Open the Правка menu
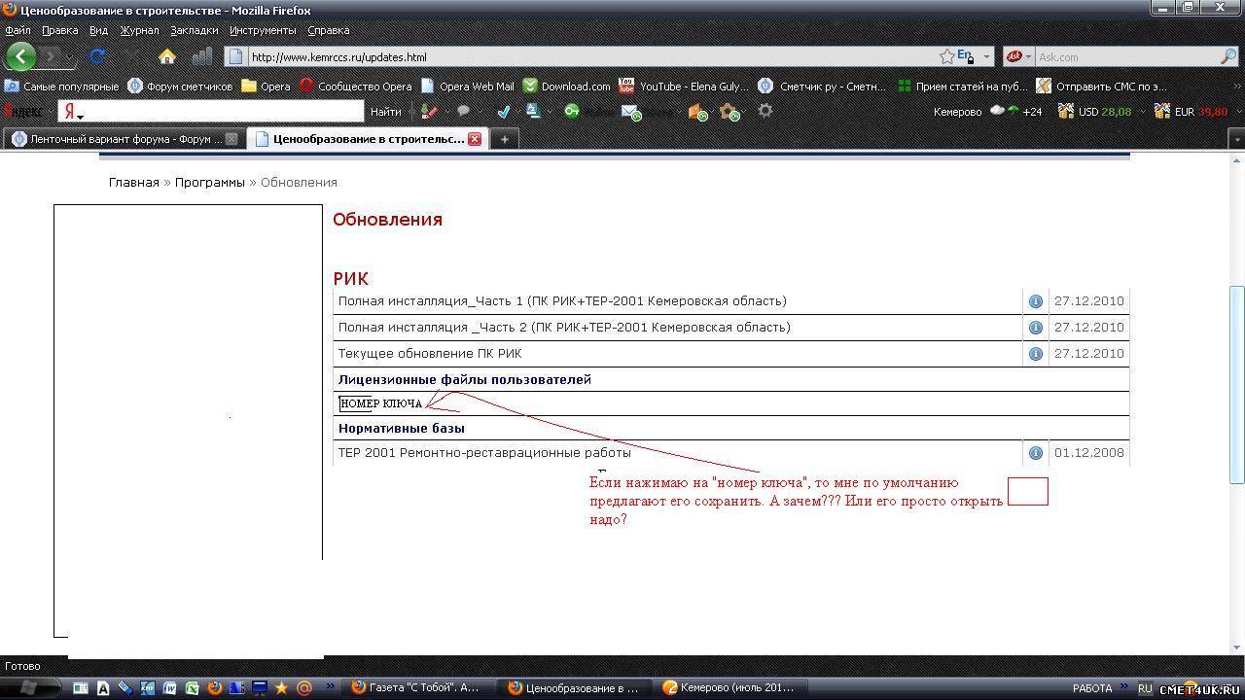The width and height of the screenshot is (1245, 700). 60,30
